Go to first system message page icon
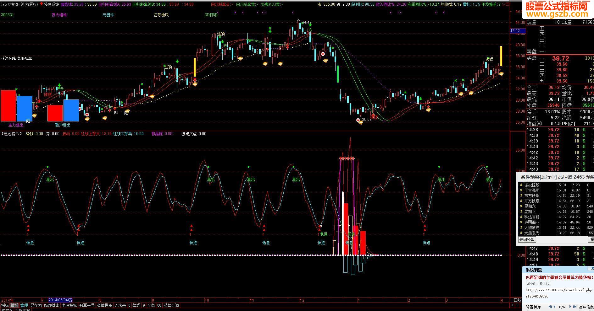The height and width of the screenshot is (311, 594). coord(550,307)
